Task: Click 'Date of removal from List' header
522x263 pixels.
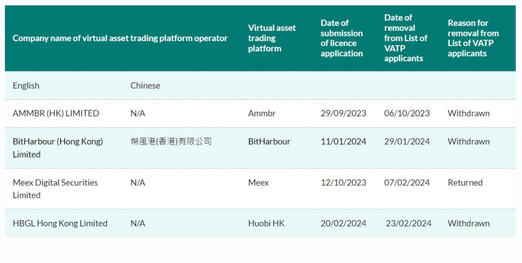Action: pos(405,38)
